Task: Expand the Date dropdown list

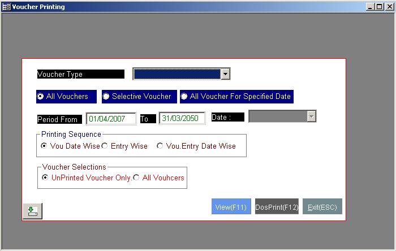Action: 311,116
